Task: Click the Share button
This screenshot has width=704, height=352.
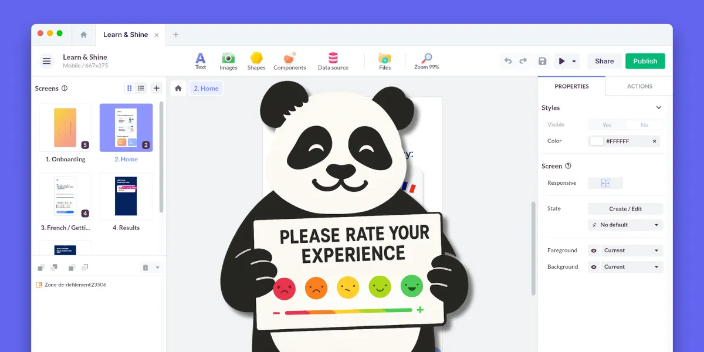Action: point(604,61)
